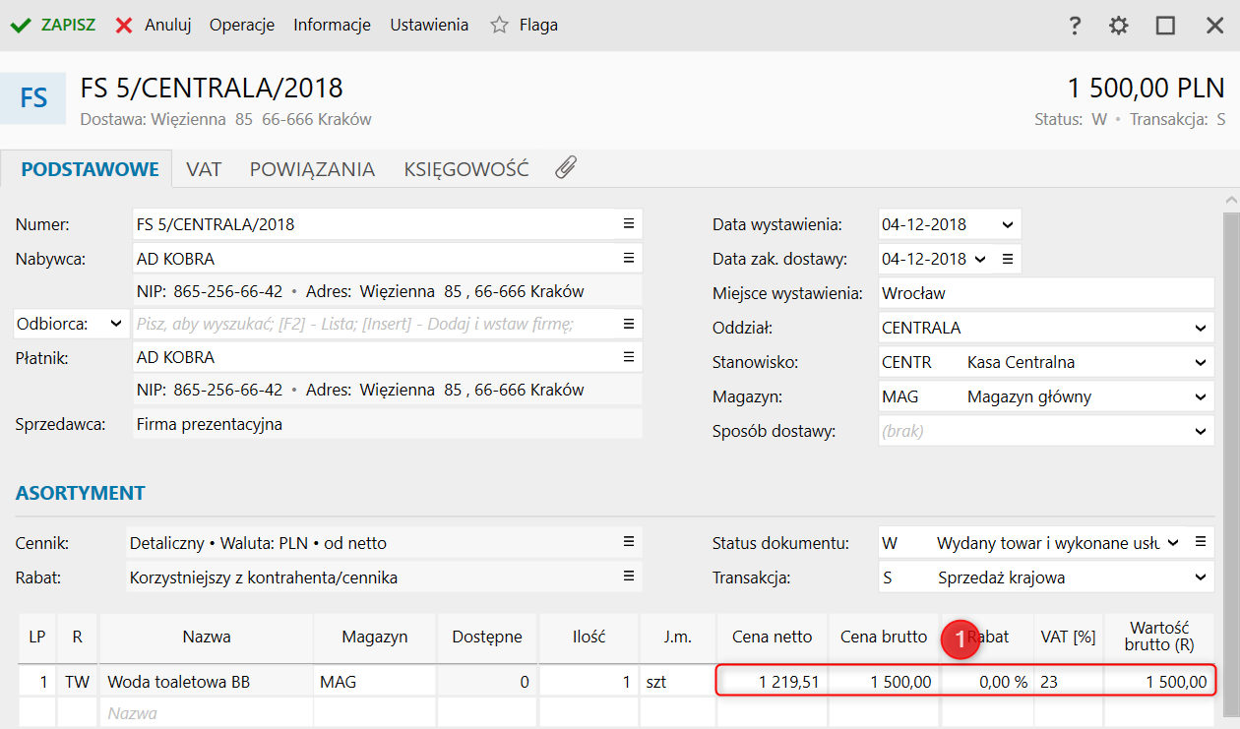Click the paperclip attachments tab icon
The height and width of the screenshot is (729, 1240).
(x=565, y=168)
